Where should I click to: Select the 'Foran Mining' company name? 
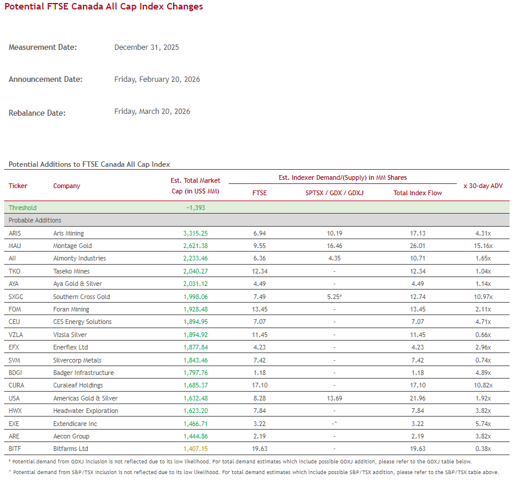[71, 309]
